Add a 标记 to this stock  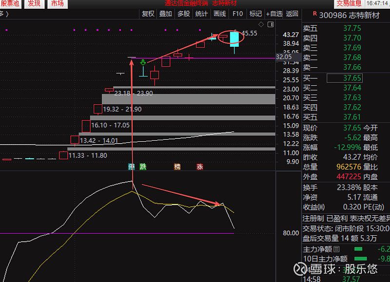click(255, 14)
